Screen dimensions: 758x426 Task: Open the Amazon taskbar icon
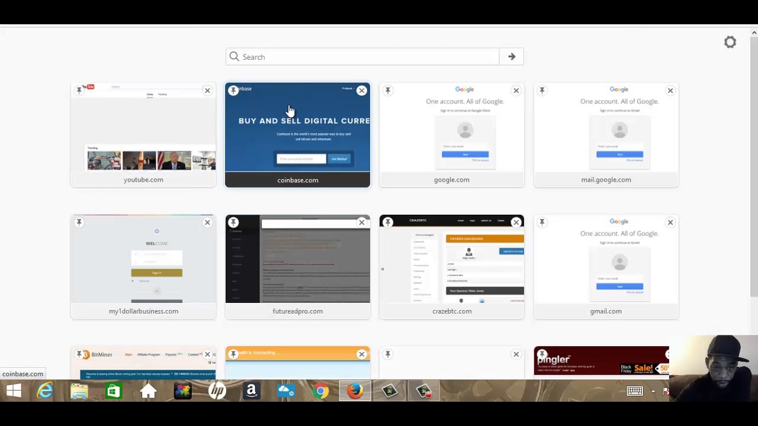coord(252,390)
